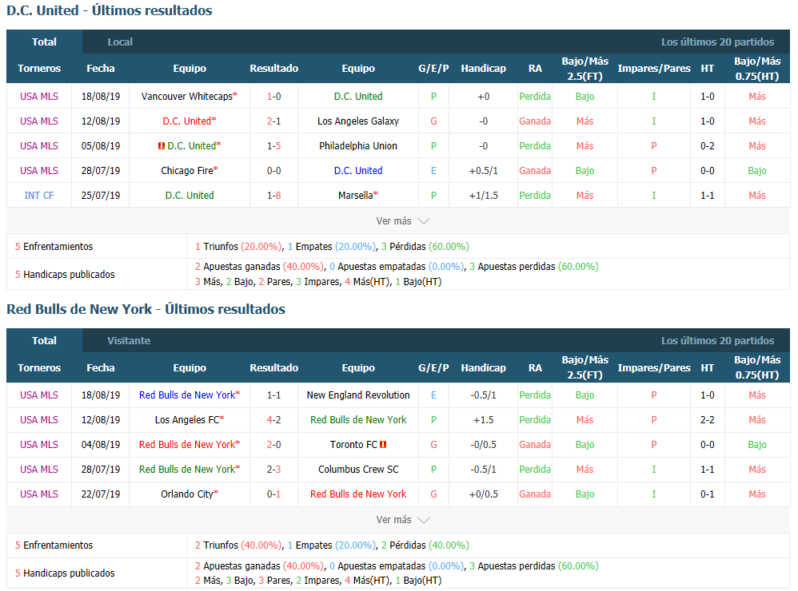Screen dimensions: 798x591
Task: Click Bajo HT value in Toronto FC row
Action: click(x=757, y=445)
